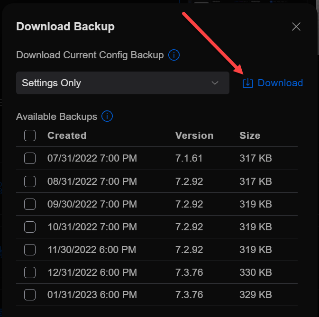Click info icon next to Available Backups

tap(107, 116)
